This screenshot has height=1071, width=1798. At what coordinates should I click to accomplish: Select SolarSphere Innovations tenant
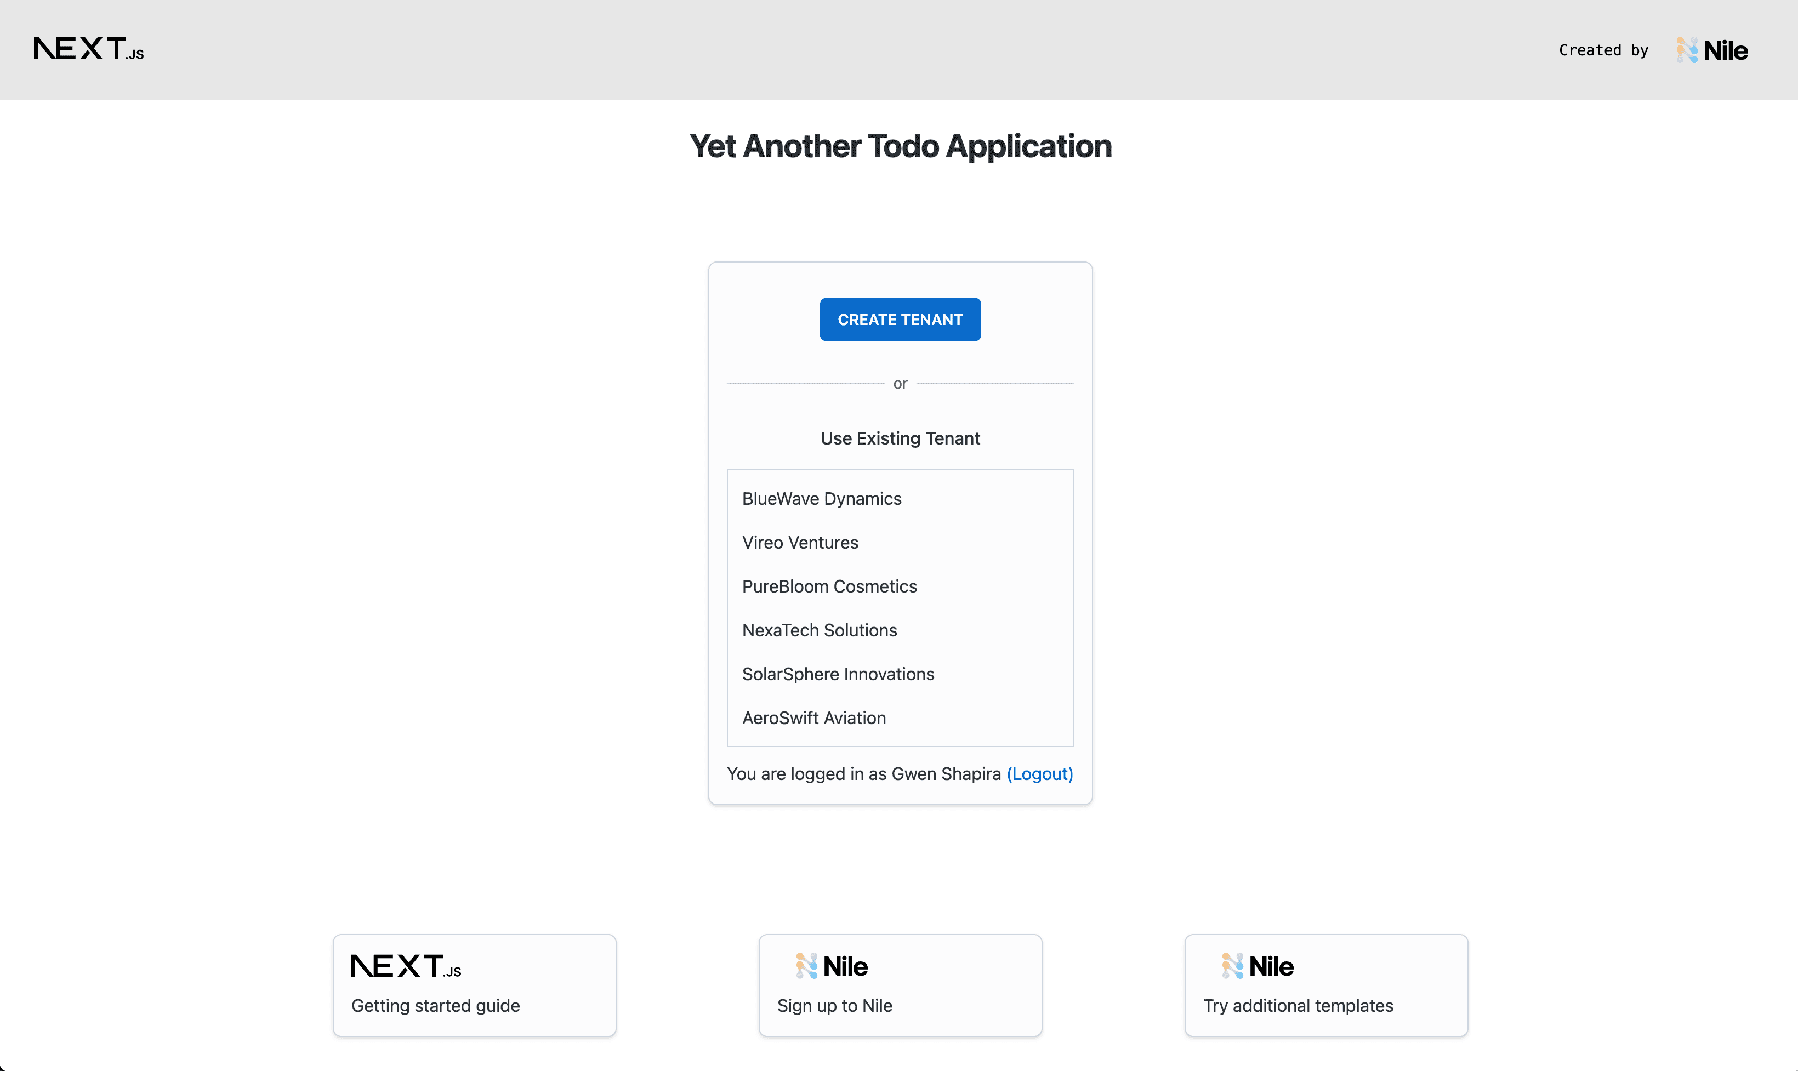[837, 673]
